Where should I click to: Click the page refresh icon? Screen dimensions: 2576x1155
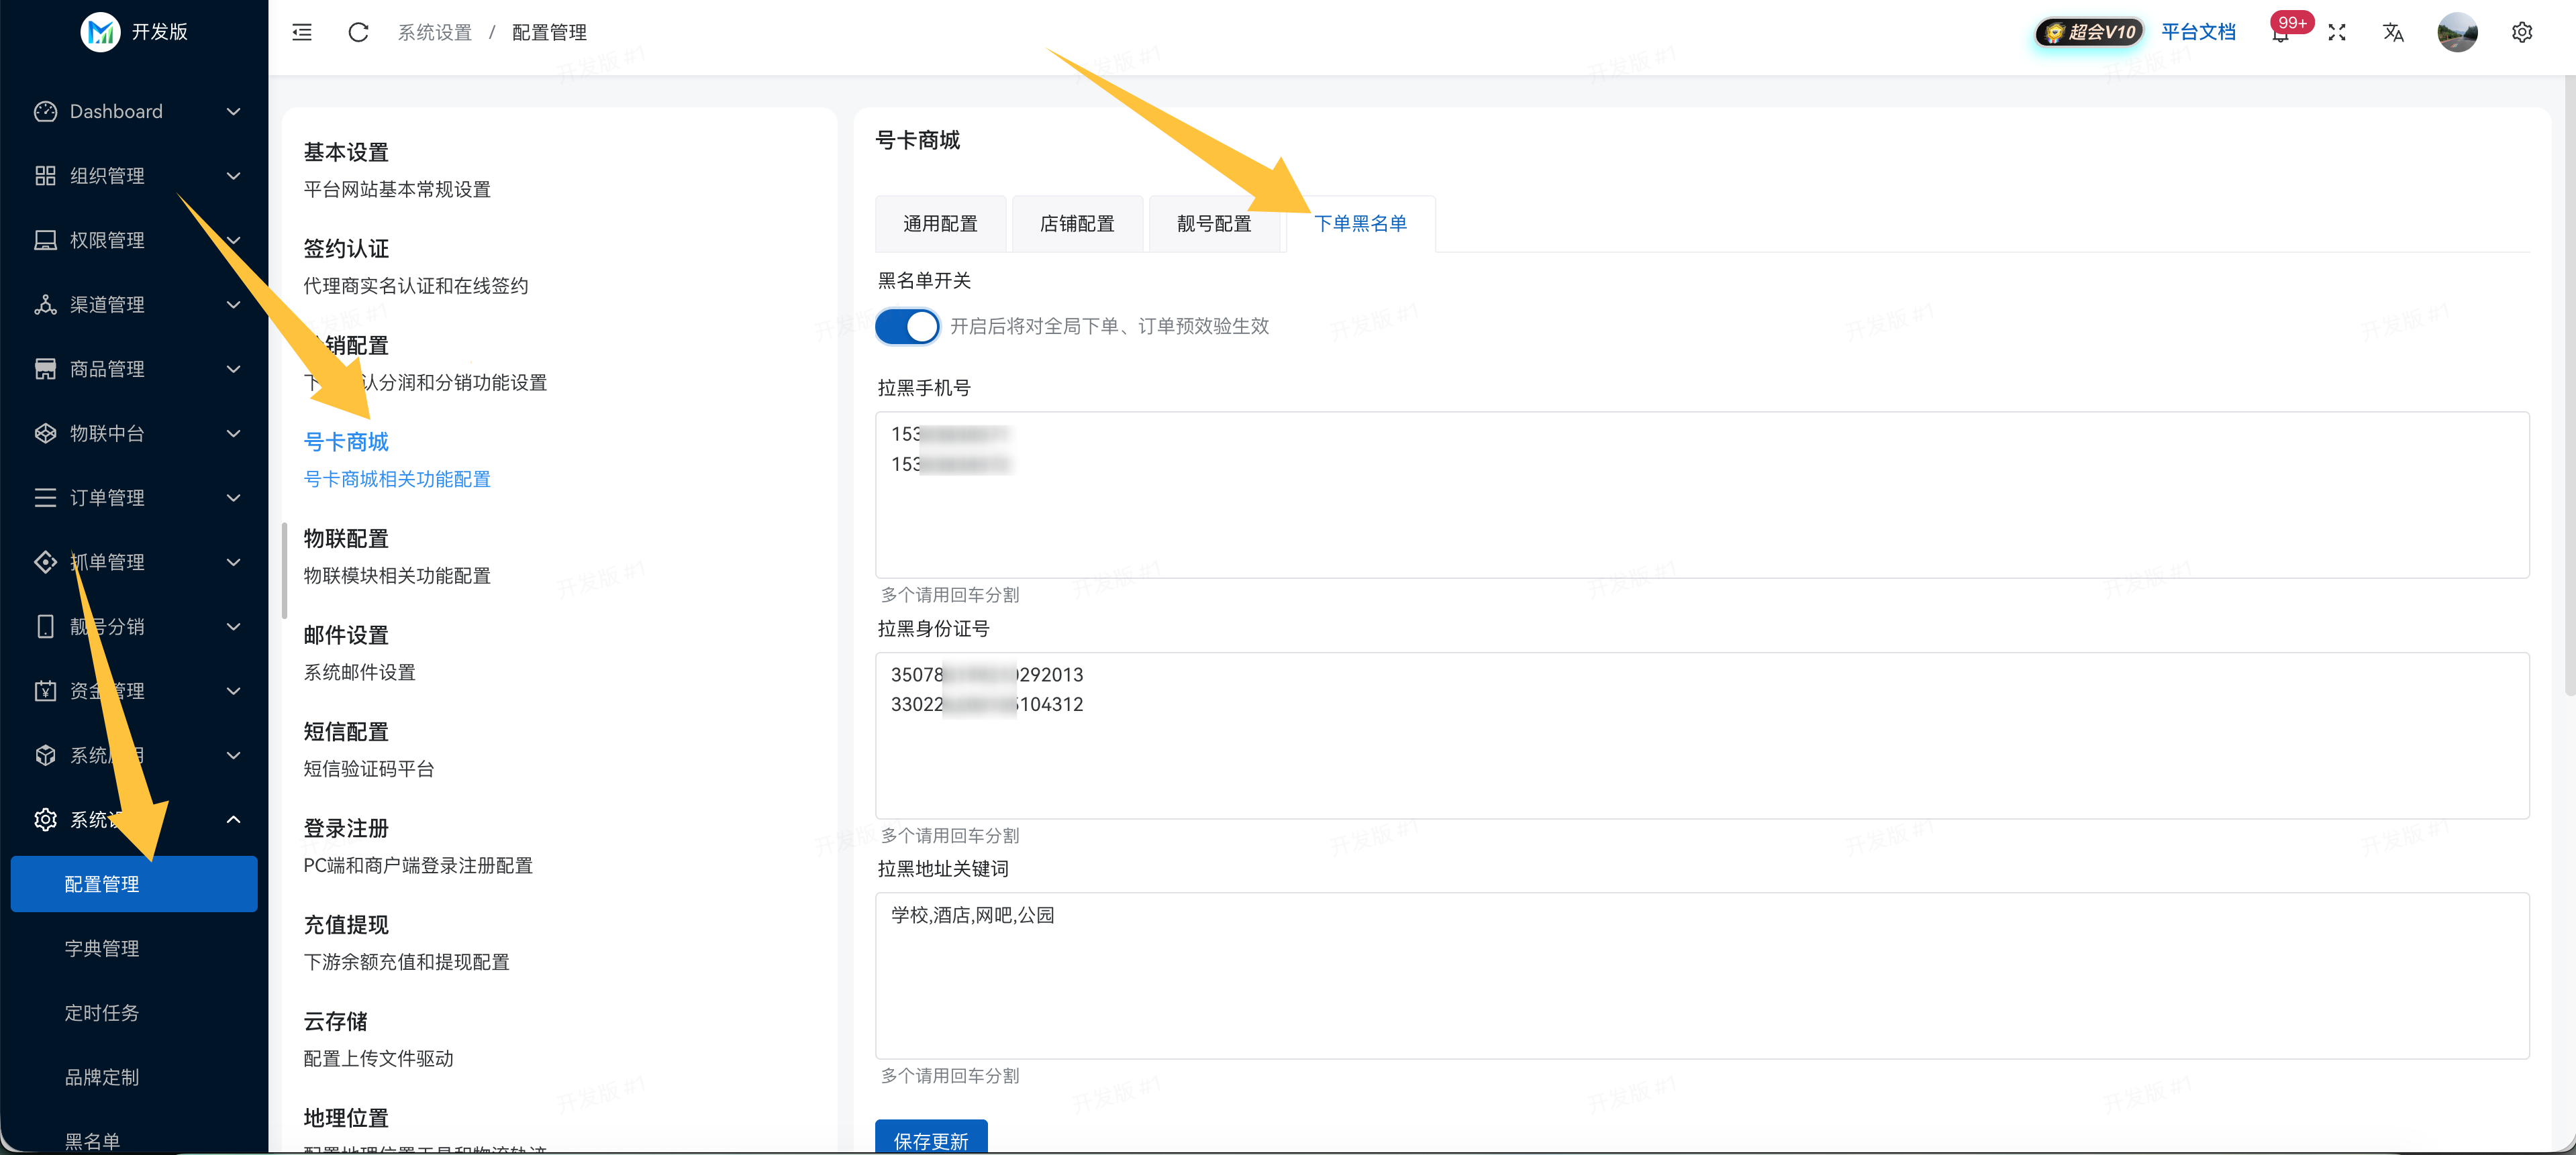tap(358, 33)
